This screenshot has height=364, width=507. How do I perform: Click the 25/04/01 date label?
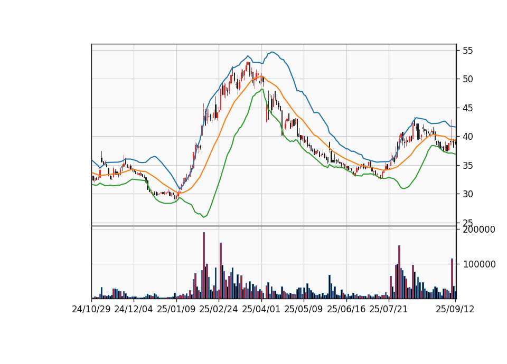click(261, 310)
